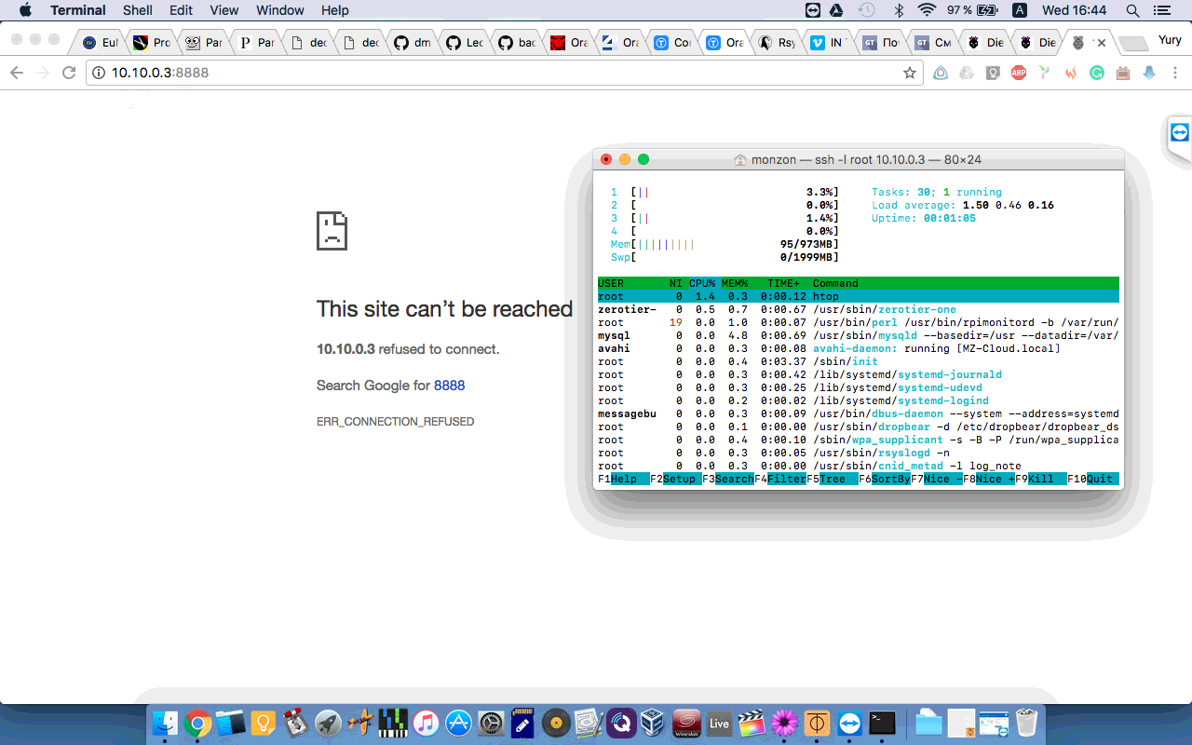Click the Yury profile button

tap(1169, 40)
